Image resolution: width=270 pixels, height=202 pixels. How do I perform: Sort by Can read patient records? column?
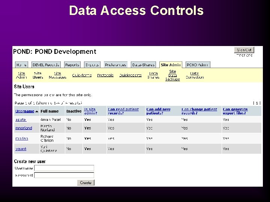pos(123,111)
